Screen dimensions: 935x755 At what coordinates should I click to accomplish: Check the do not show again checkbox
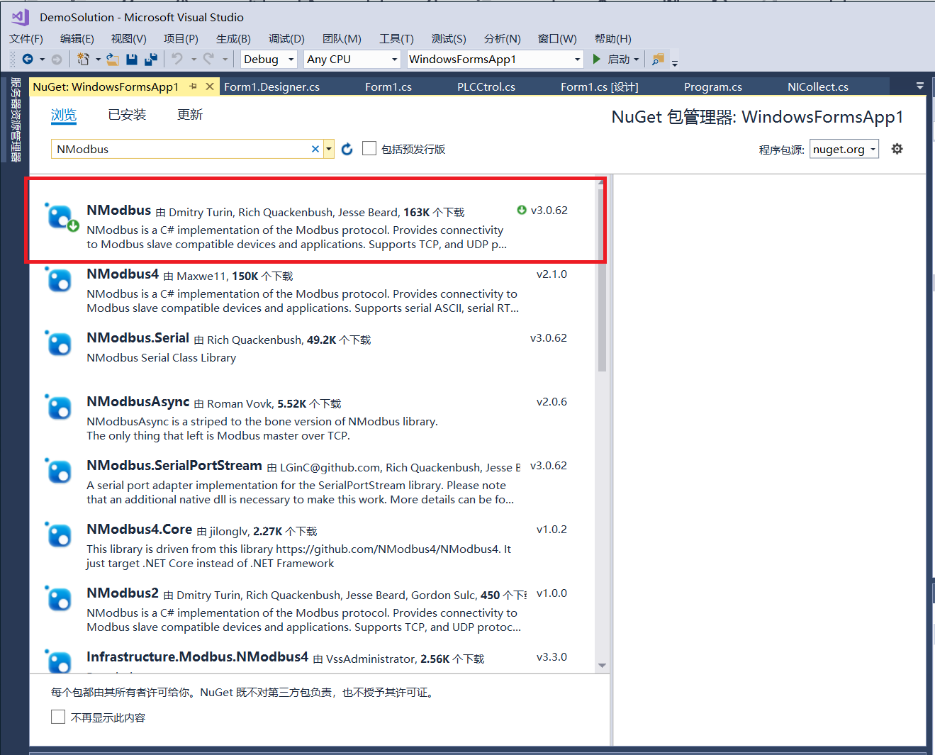pos(58,717)
